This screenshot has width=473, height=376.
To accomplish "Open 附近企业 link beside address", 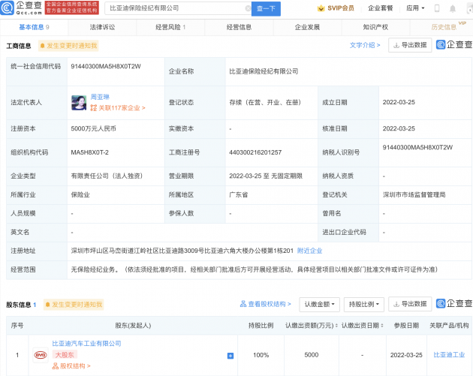I will tap(310, 251).
